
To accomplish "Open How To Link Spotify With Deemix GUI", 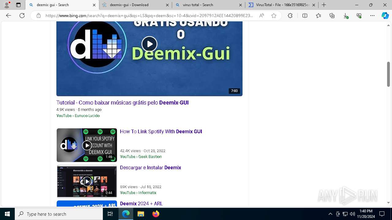I will 161,132.
